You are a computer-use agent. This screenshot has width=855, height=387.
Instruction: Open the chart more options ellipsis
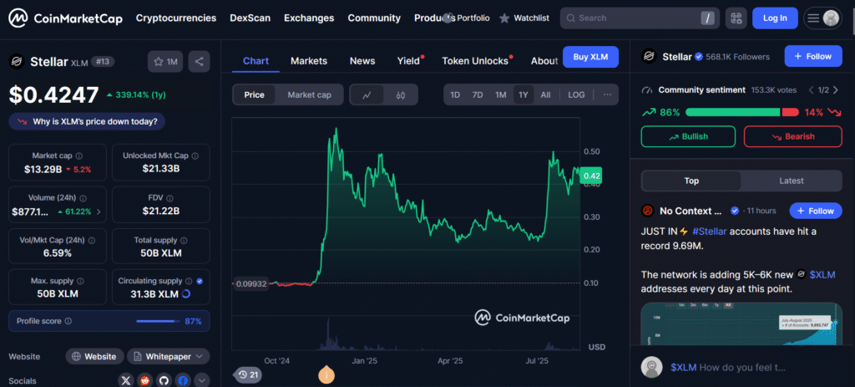point(608,95)
